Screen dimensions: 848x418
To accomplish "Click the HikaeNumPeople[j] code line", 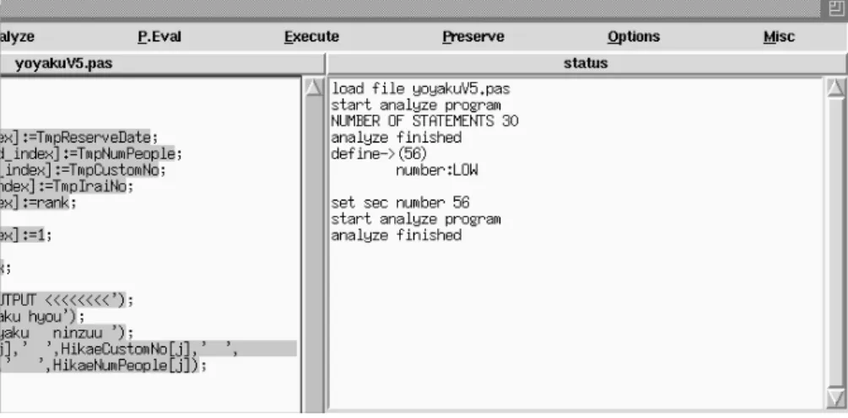I will [x=103, y=366].
